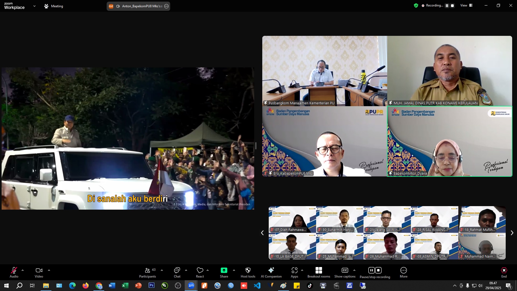
Task: Expand Apps options arrow
Action: click(302, 270)
